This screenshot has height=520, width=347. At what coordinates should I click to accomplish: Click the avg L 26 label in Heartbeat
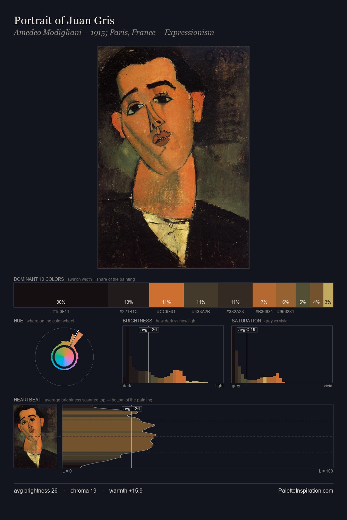click(x=132, y=409)
